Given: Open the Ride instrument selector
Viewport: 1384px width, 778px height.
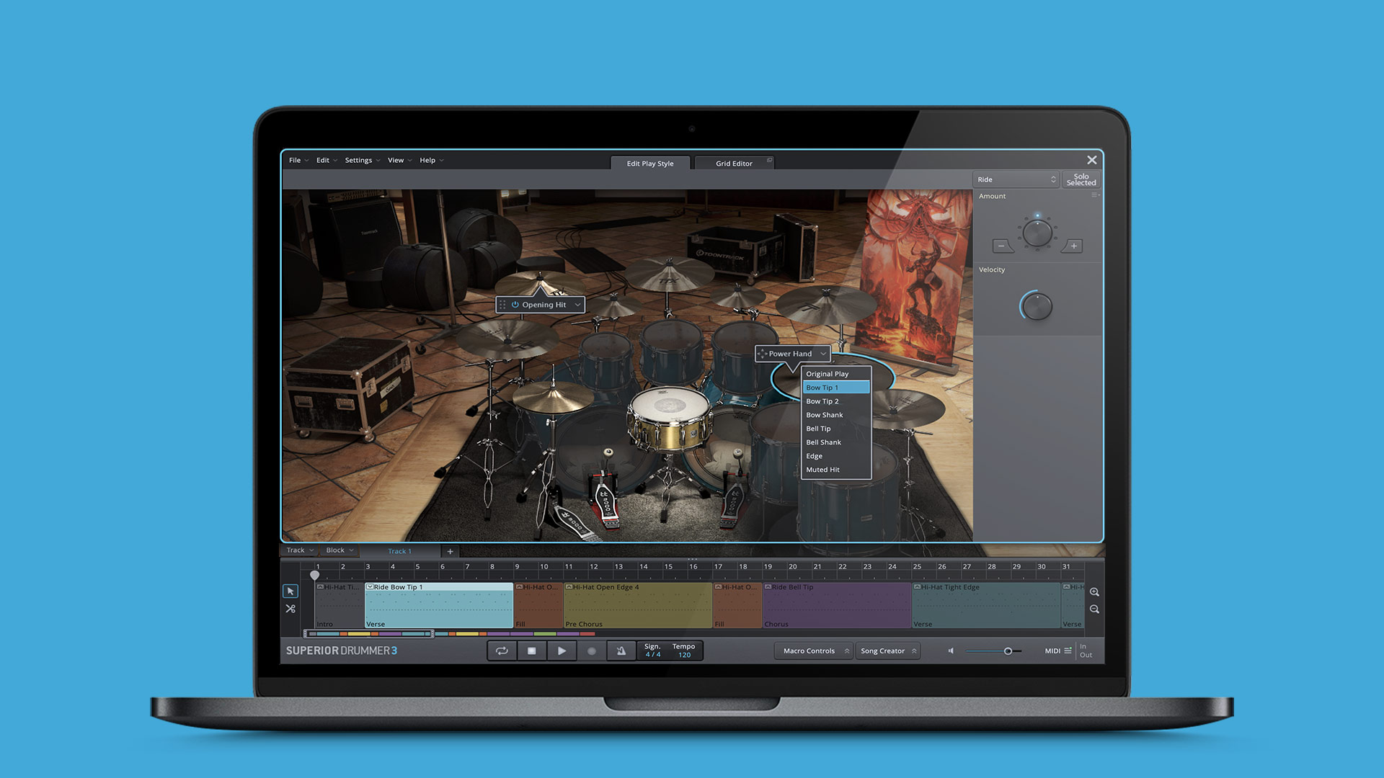Looking at the screenshot, I should coord(1016,179).
